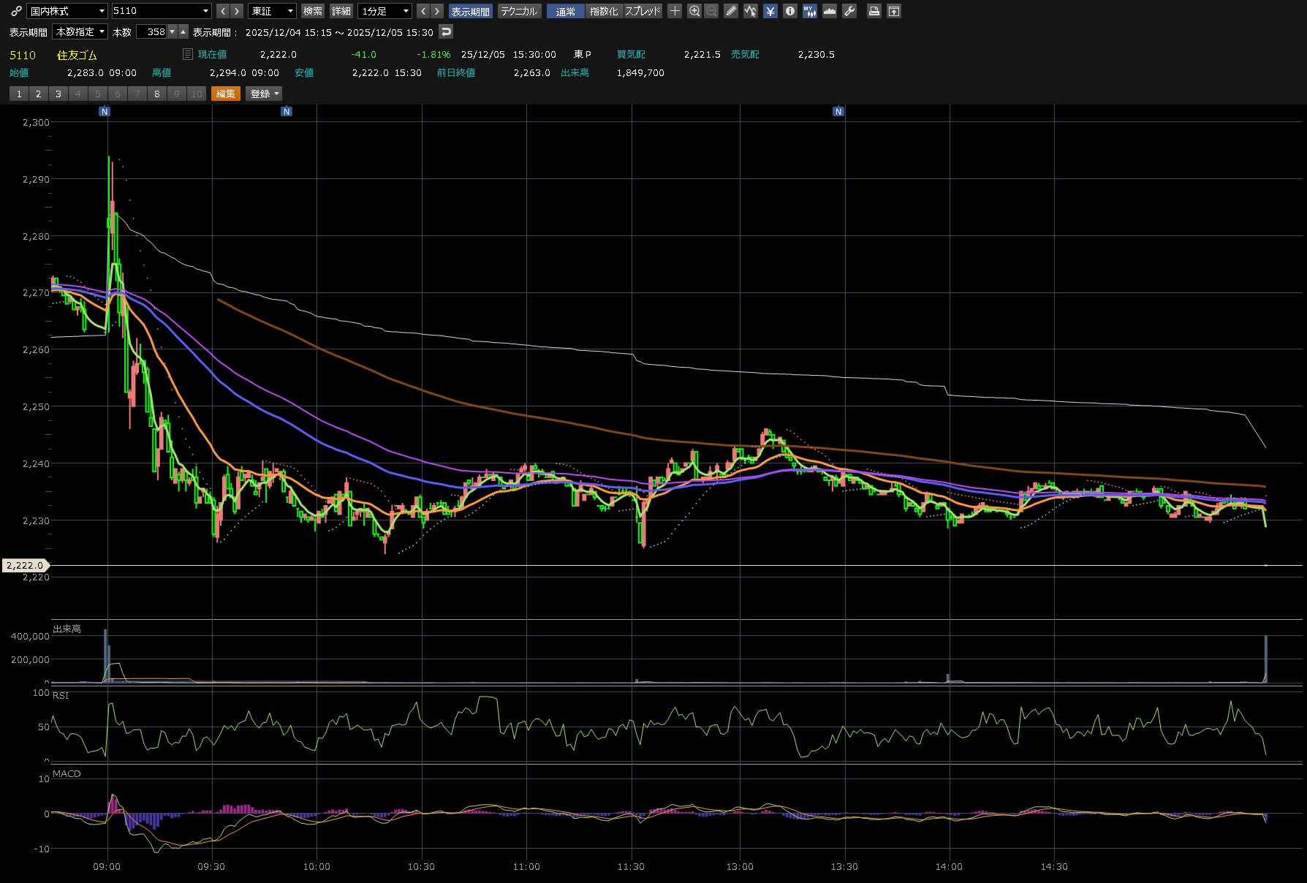Click the orange 編集 edit button
This screenshot has height=883, width=1307.
[x=226, y=94]
